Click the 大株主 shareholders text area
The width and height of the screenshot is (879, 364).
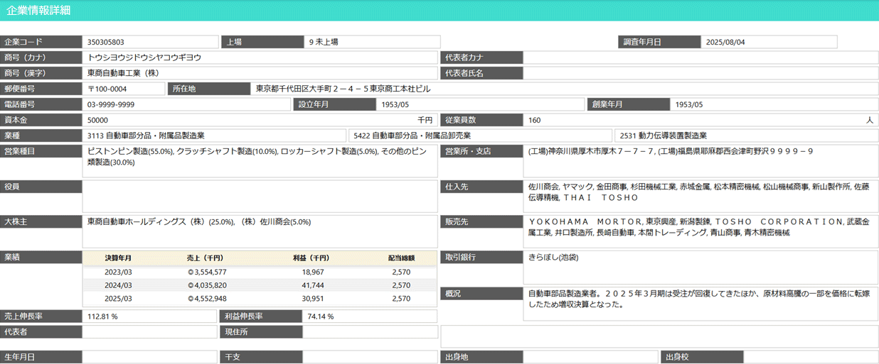pyautogui.click(x=260, y=232)
